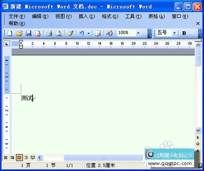Click the Permission restricted document icon
This screenshot has height=171, width=204.
(x=38, y=33)
